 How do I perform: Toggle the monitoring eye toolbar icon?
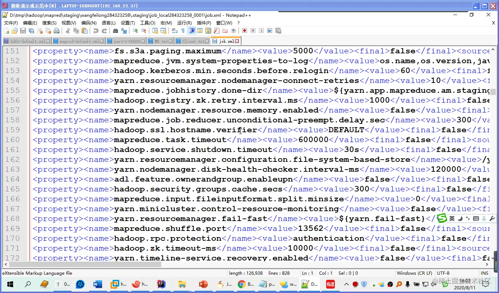233,31
